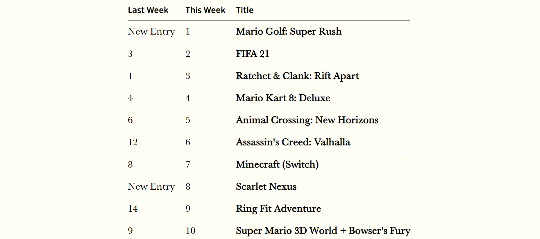Image resolution: width=540 pixels, height=239 pixels.
Task: Click the 'Title' column header
Action: tap(245, 10)
